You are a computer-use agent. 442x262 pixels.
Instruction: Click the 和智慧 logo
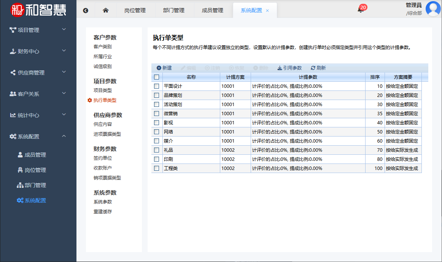point(38,10)
